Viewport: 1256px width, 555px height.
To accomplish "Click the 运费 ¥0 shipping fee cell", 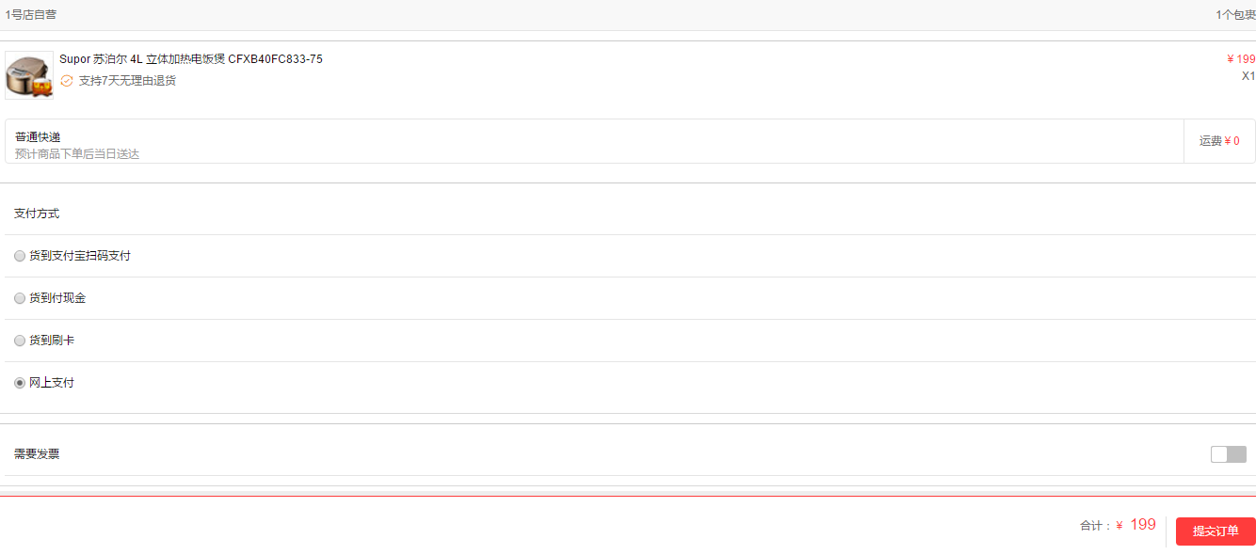I will coord(1219,141).
